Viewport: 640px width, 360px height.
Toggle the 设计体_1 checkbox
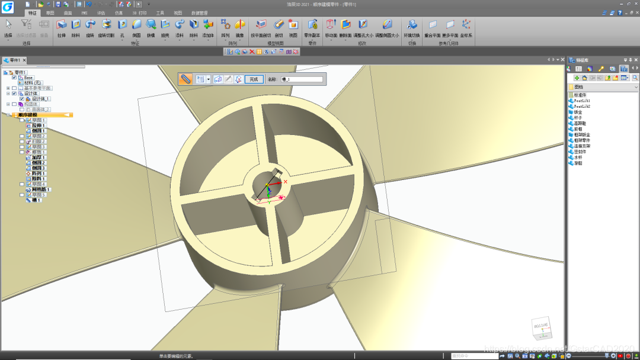tap(21, 99)
